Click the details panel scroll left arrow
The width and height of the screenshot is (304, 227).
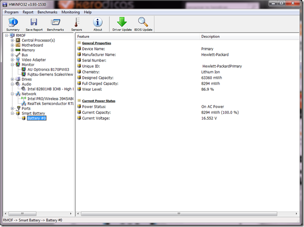[78, 214]
